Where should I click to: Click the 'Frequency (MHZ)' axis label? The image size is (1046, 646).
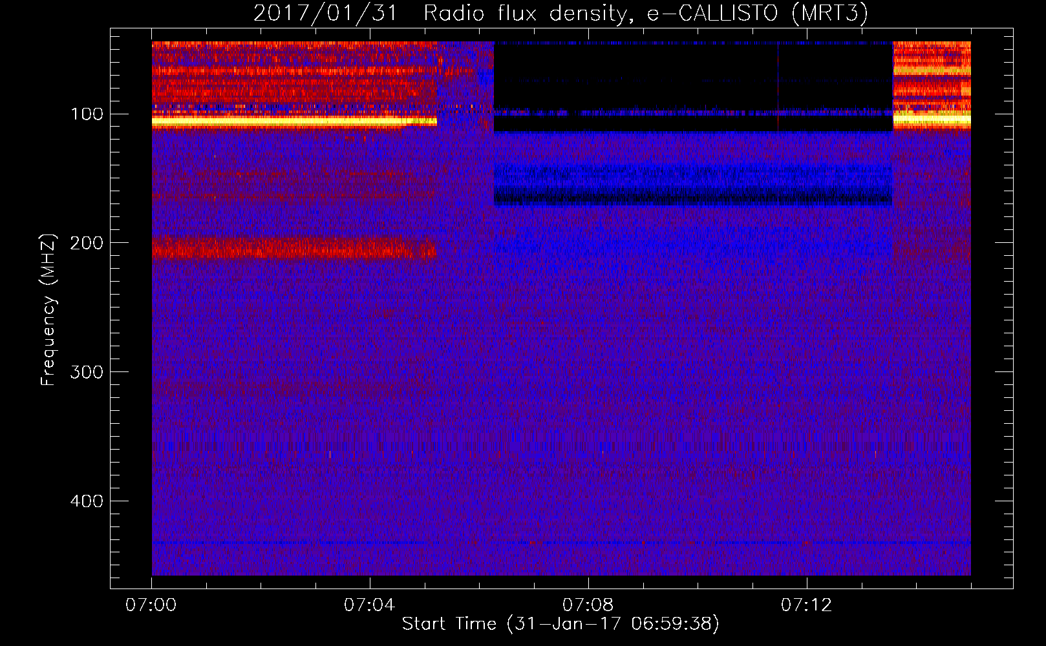tap(48, 309)
